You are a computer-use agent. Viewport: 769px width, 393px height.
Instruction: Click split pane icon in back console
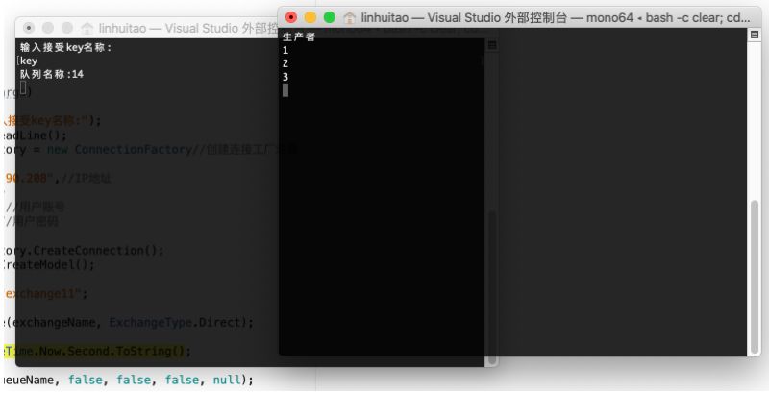coord(492,45)
